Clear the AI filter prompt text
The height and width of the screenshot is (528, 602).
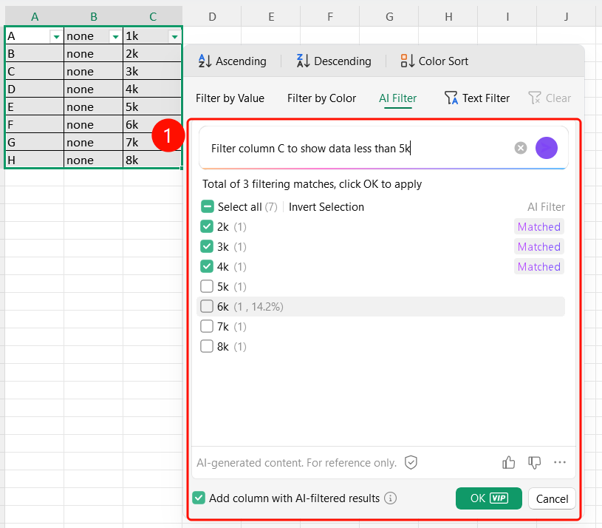521,148
